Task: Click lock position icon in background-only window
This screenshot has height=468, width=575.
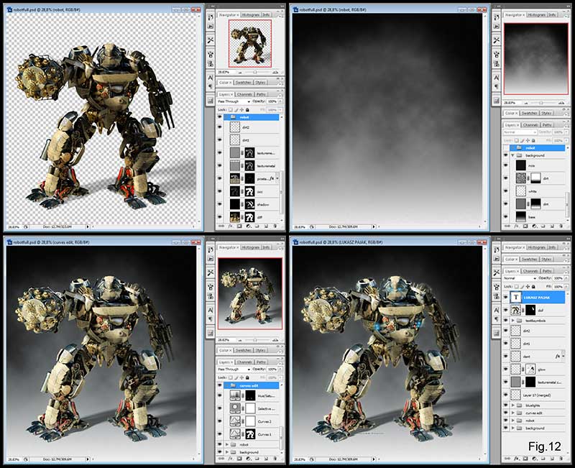Action: pos(528,140)
